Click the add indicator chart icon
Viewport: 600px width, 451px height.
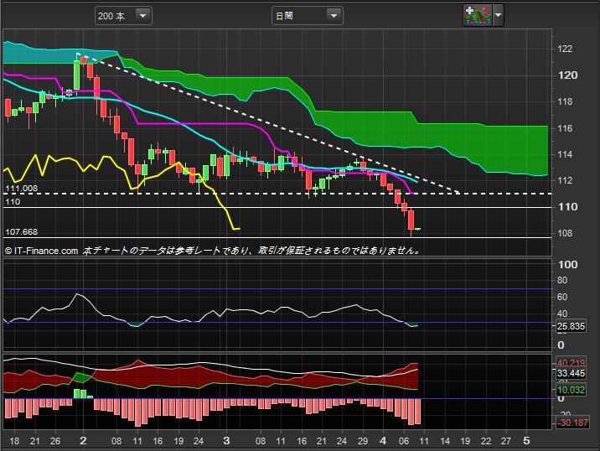478,15
